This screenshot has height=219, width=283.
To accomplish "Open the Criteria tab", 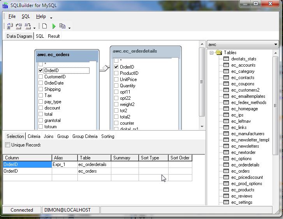I will tap(34, 136).
